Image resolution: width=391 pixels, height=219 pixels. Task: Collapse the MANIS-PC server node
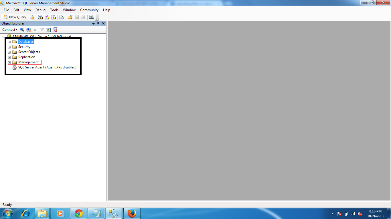coord(4,37)
